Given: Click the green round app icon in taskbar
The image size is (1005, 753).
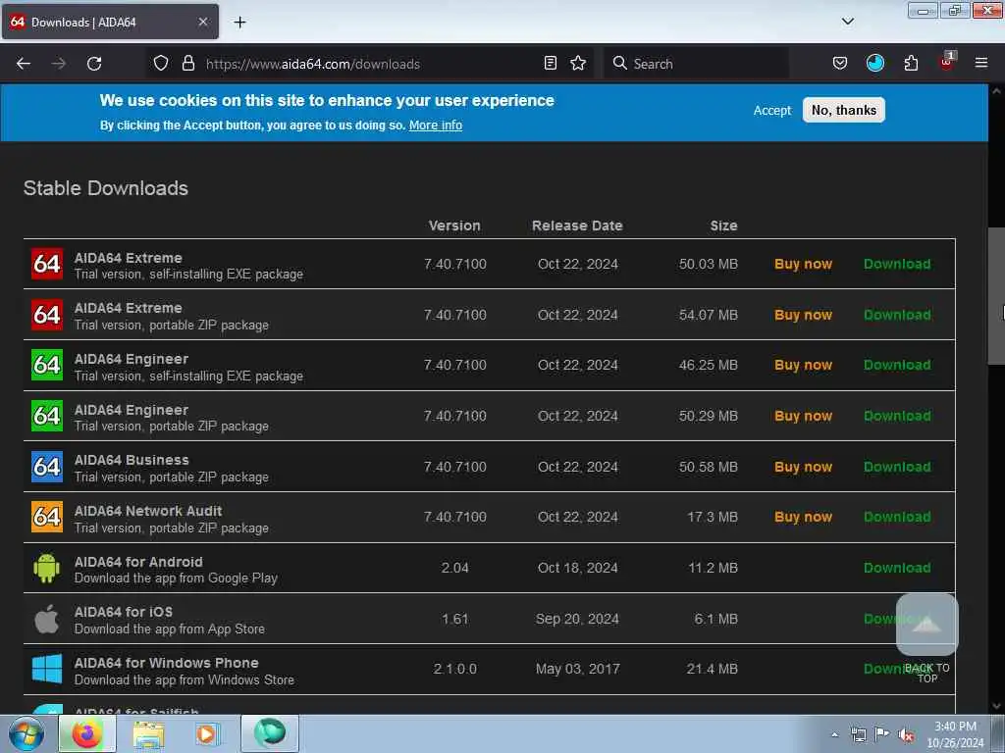Looking at the screenshot, I should [269, 733].
